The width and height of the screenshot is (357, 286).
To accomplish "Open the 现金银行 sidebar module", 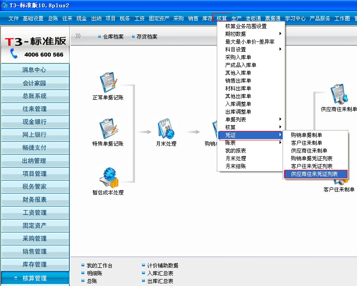I will coord(35,122).
